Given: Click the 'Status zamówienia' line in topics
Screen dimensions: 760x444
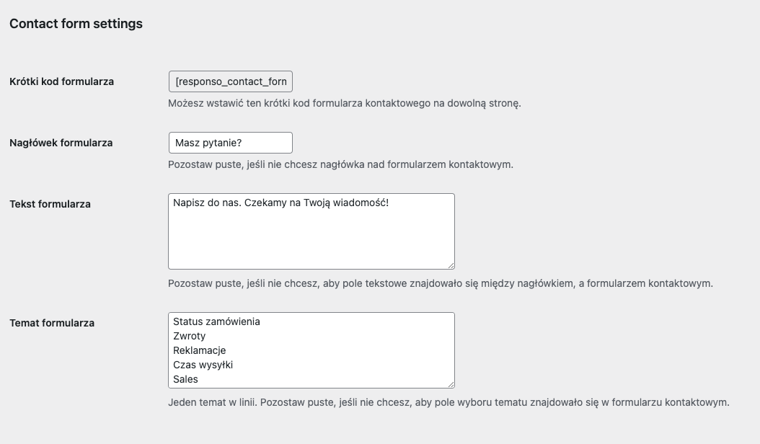Looking at the screenshot, I should [x=216, y=322].
